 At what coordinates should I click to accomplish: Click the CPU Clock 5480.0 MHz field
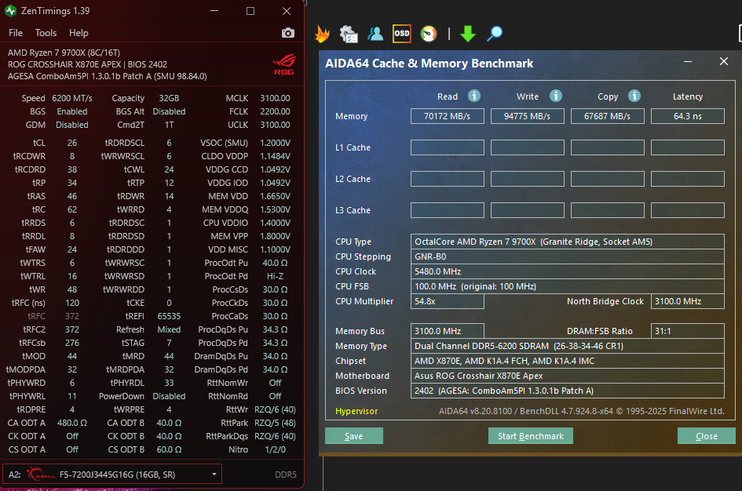568,271
